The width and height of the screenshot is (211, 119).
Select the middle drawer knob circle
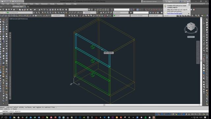pos(93,61)
